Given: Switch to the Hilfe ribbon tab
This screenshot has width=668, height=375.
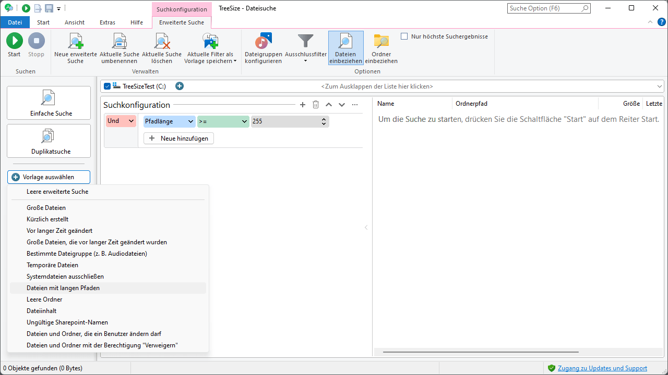Looking at the screenshot, I should [x=137, y=22].
